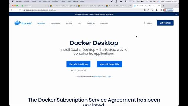Viewport: 188px width, 106px height.
Task: Close the Docker: instalar contêineres tab
Action: point(131,6)
